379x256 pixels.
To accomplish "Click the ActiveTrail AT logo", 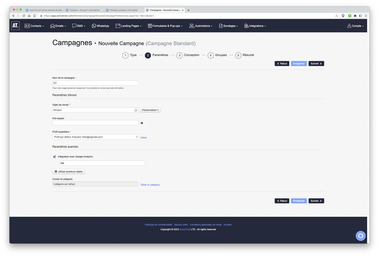I will click(15, 26).
